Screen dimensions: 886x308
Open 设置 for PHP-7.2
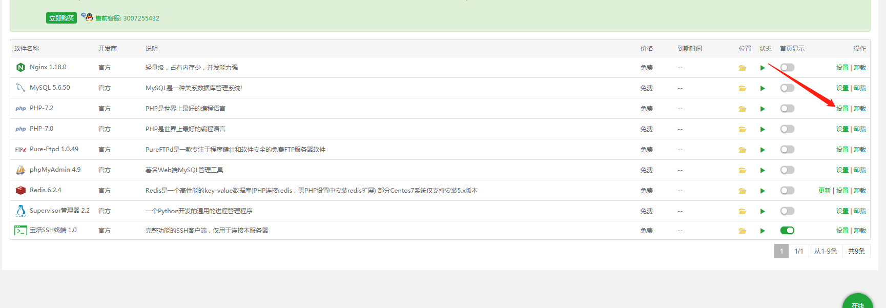842,109
